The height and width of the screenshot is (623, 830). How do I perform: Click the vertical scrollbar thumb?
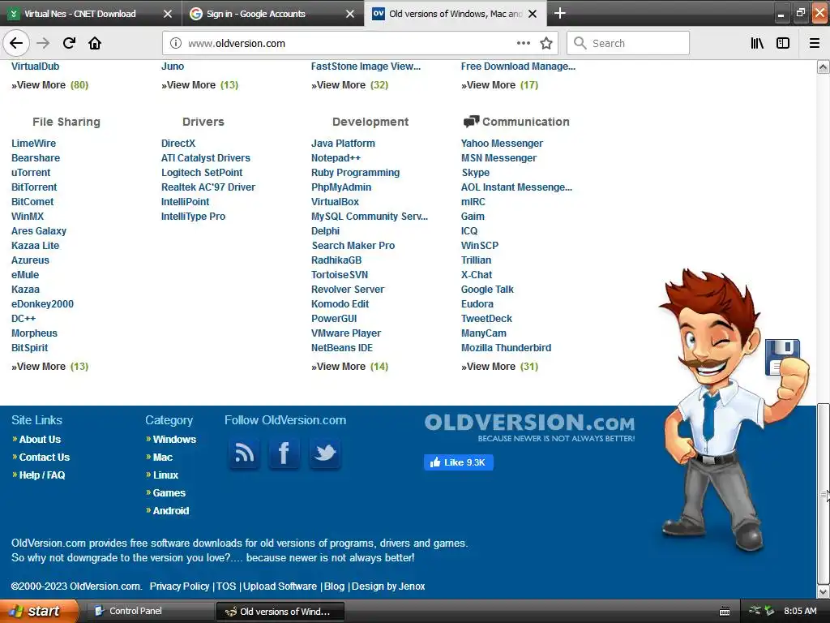click(823, 493)
